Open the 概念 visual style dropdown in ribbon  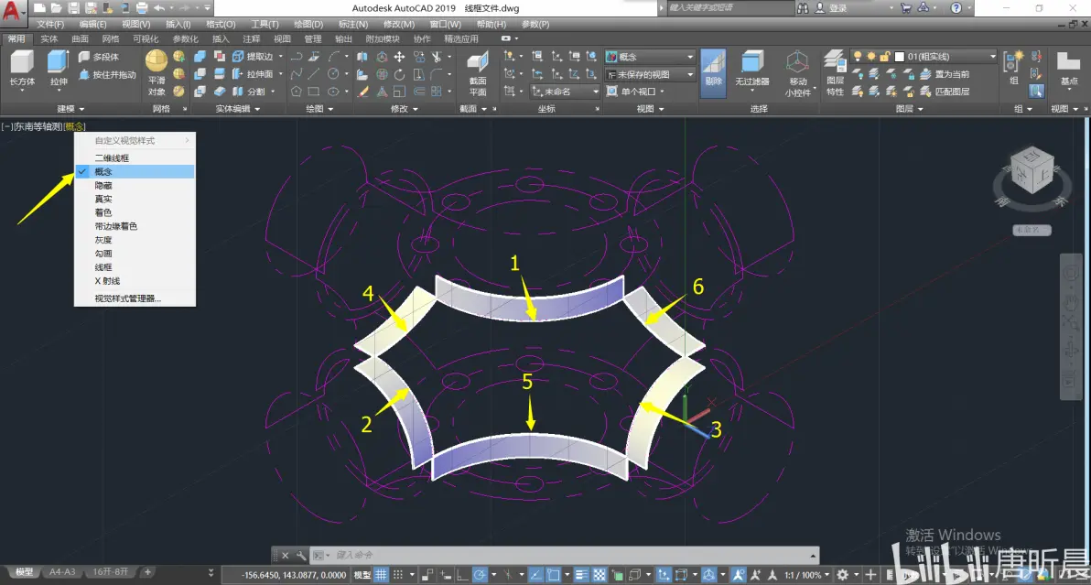pos(649,57)
